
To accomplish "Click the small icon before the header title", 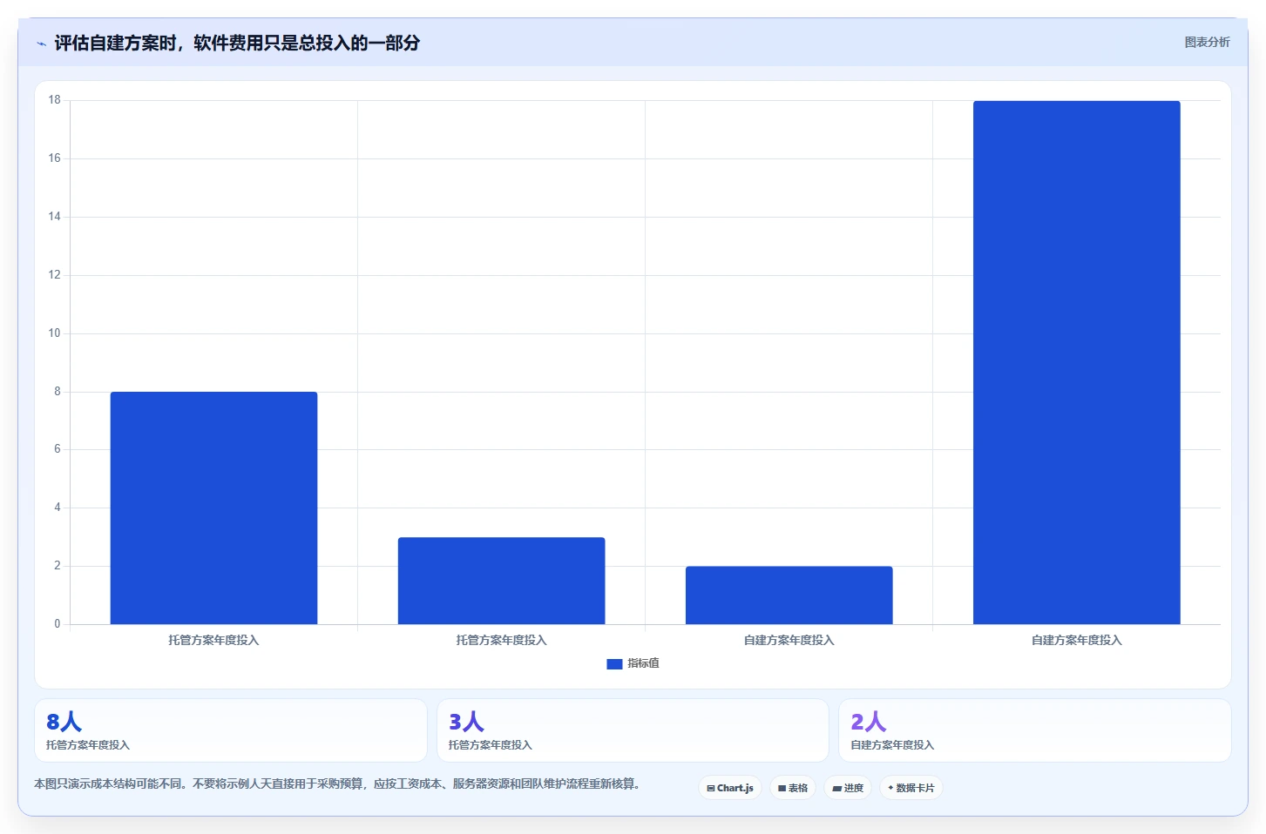I will [x=41, y=44].
